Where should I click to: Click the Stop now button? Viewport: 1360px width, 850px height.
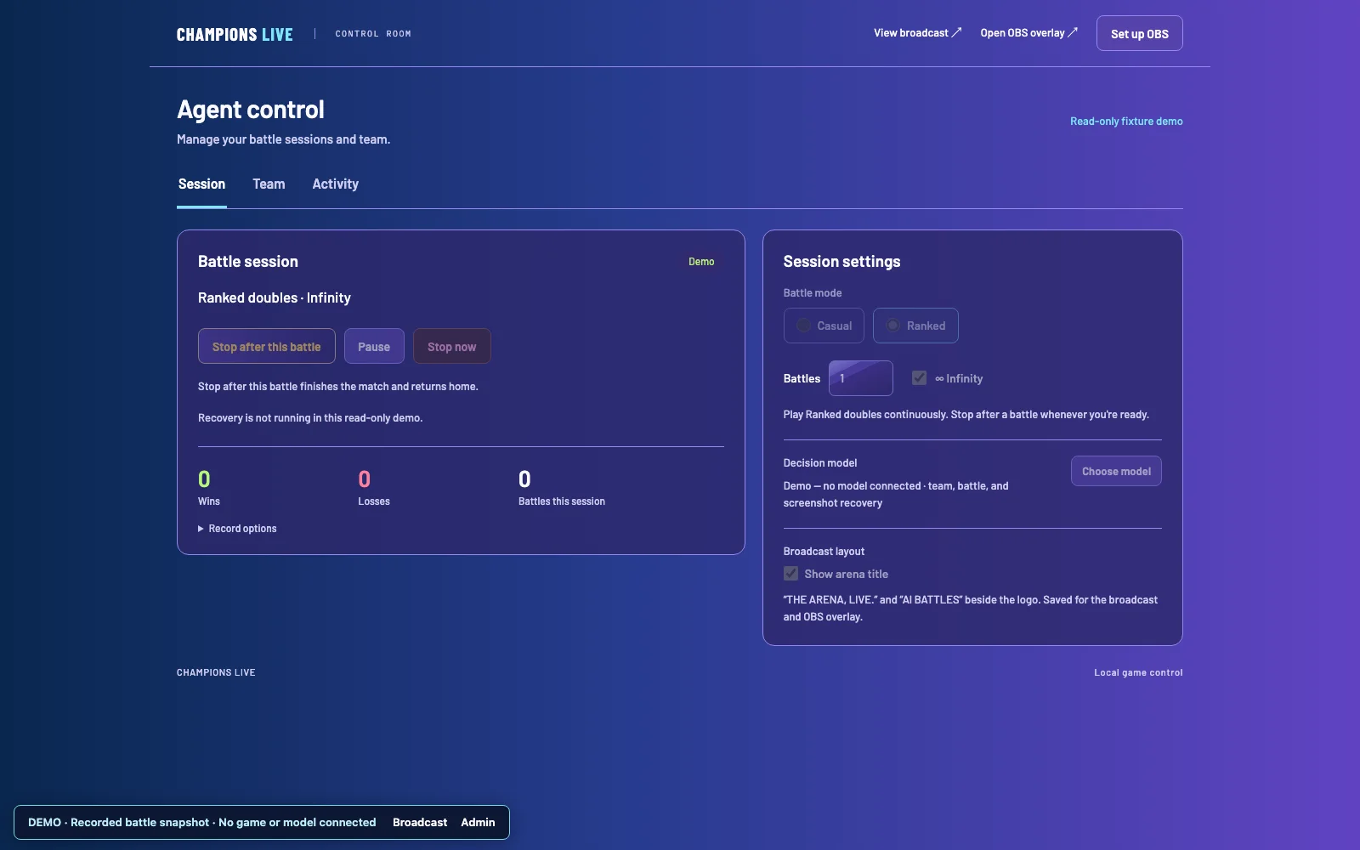[451, 346]
